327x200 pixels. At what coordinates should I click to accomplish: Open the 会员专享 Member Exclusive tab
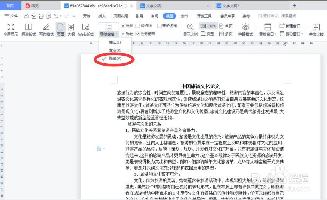(x=228, y=16)
